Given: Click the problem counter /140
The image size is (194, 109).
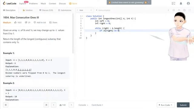Looking at the screenshot, I should [x=63, y=105].
